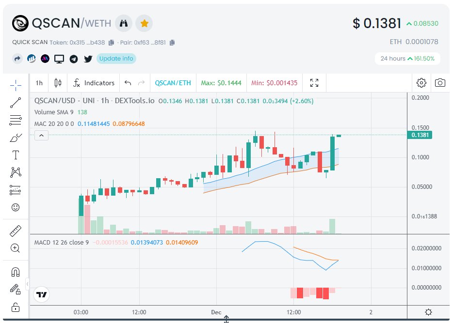Image resolution: width=453 pixels, height=323 pixels.
Task: Click the Update info button
Action: tap(116, 59)
